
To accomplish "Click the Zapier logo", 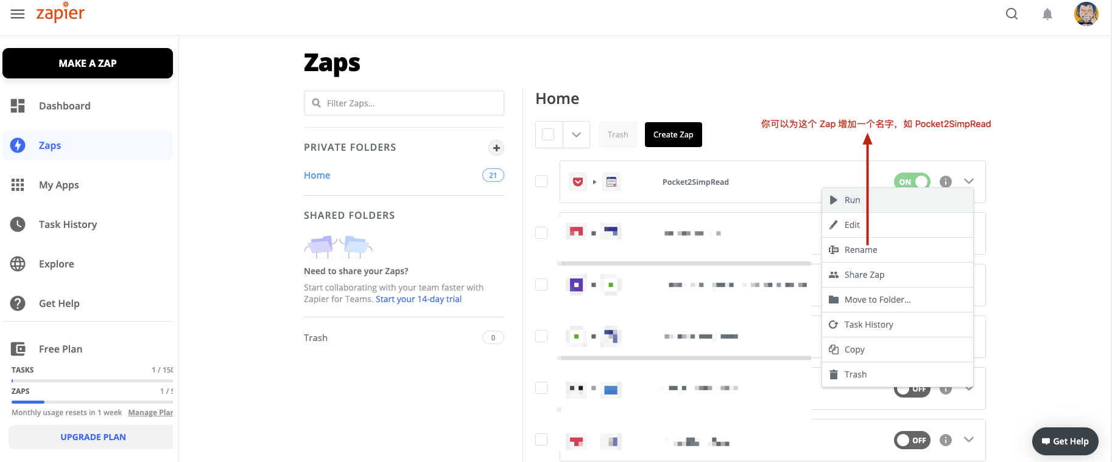I will [x=60, y=13].
